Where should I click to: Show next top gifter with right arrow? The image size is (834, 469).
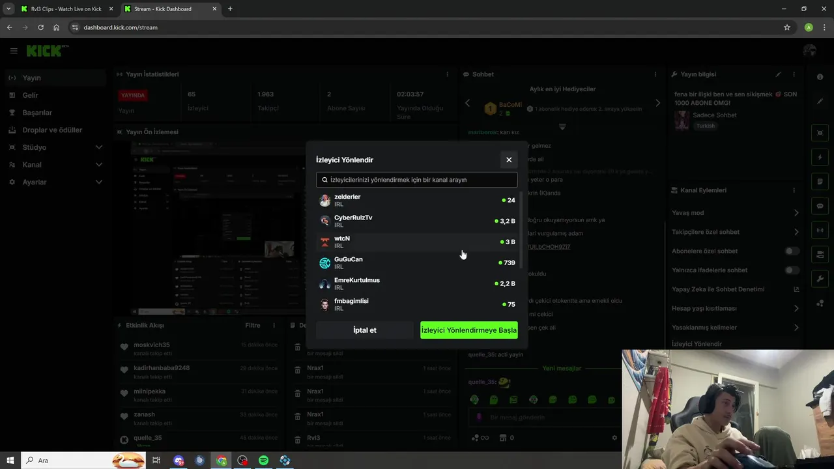657,103
